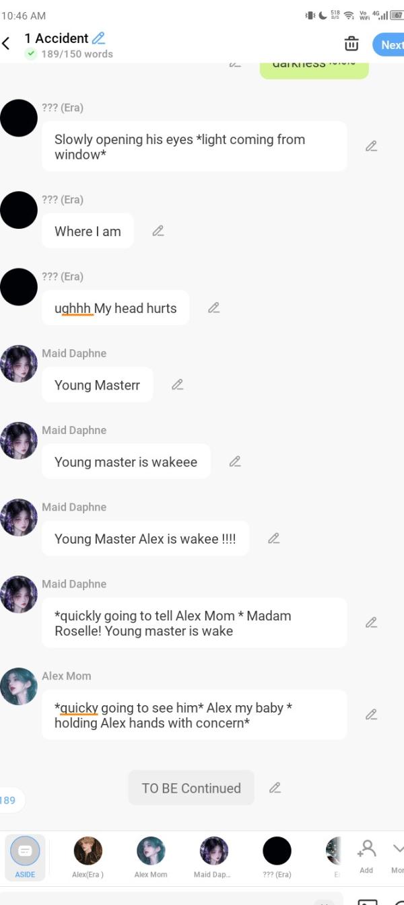Expand the More characters chevron
Screen dimensions: 404x905
(397, 855)
